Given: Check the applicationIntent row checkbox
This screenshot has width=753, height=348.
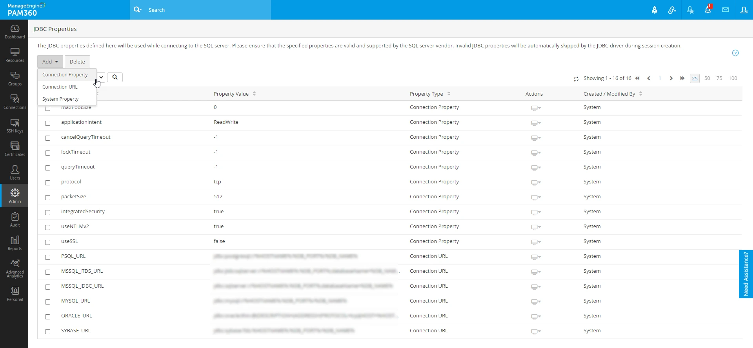Looking at the screenshot, I should point(47,123).
